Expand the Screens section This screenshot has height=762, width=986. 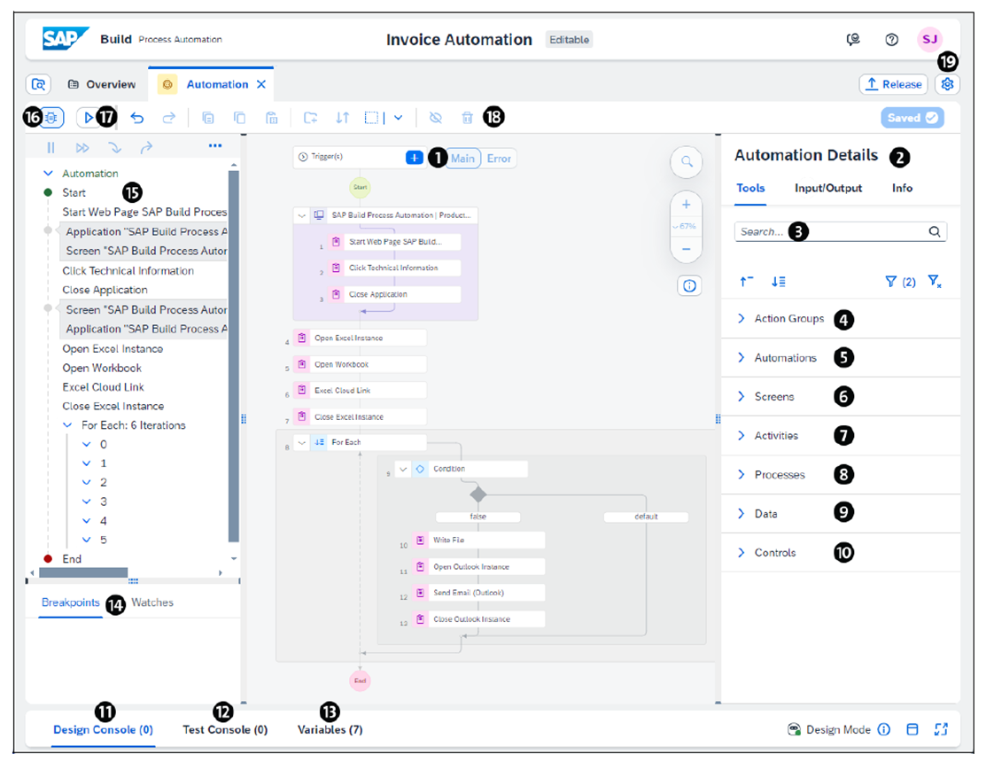coord(741,396)
